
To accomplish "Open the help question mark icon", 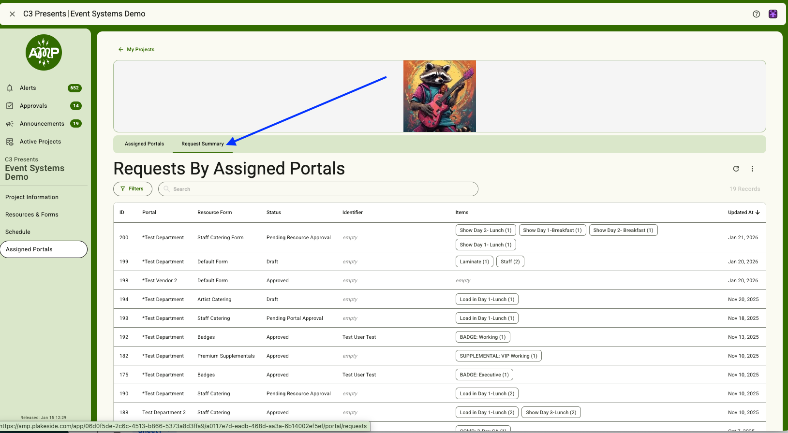I will [757, 14].
